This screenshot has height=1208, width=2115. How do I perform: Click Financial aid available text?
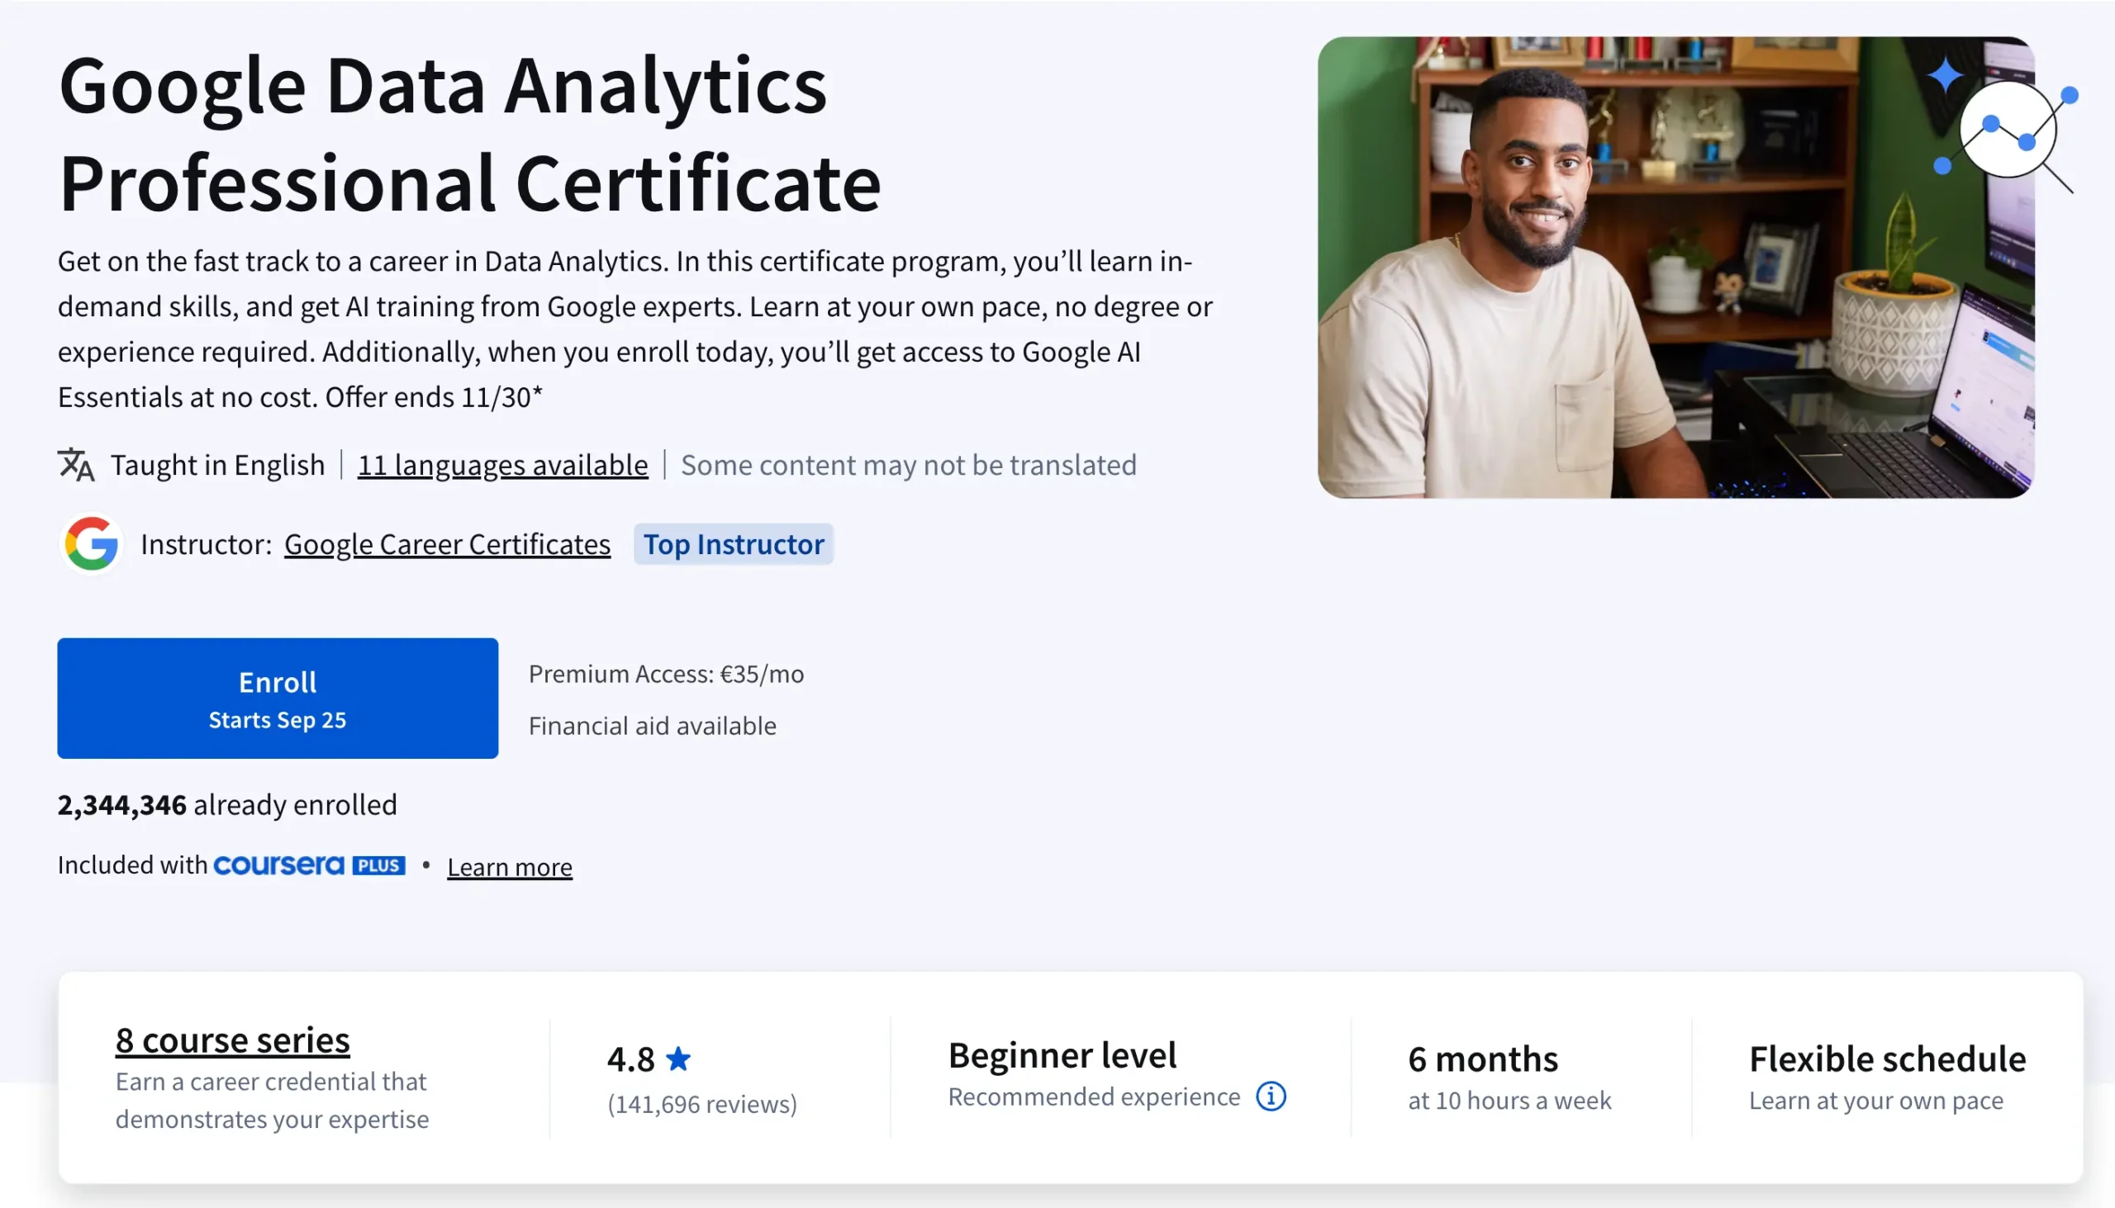652,726
